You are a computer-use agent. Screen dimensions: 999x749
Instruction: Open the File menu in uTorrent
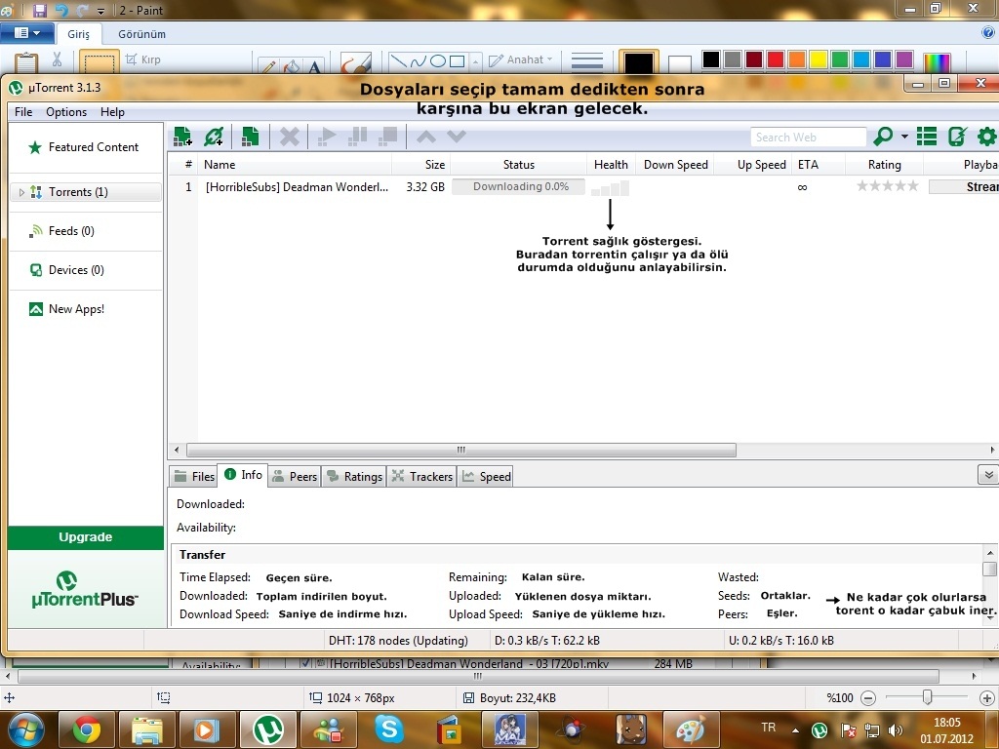coord(23,112)
